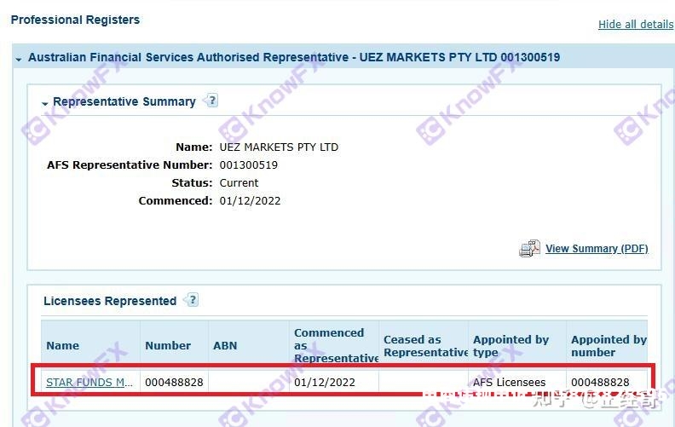Click the Commenced as Representative column header
This screenshot has height=427, width=675.
[335, 345]
